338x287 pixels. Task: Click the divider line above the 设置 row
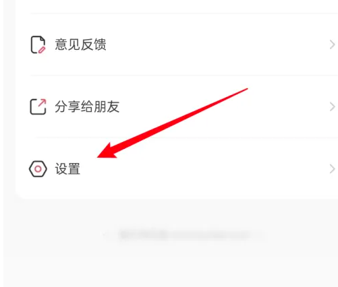[187, 137]
